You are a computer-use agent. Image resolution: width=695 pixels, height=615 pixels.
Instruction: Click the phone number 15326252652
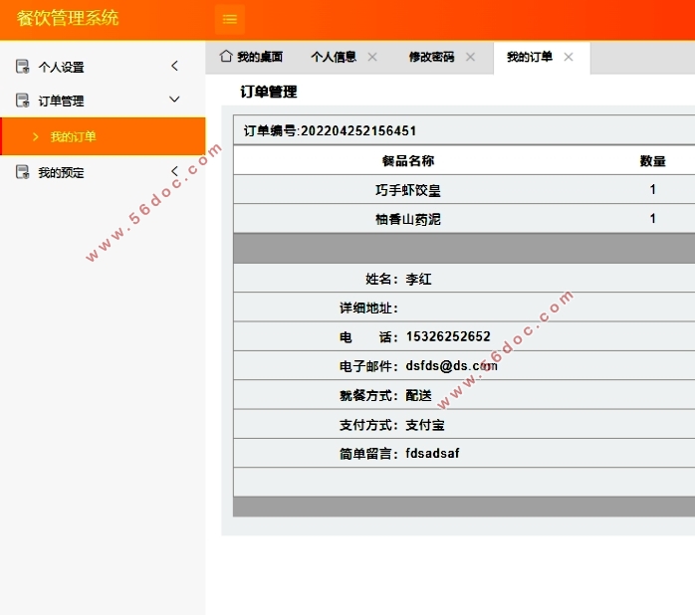coord(448,336)
